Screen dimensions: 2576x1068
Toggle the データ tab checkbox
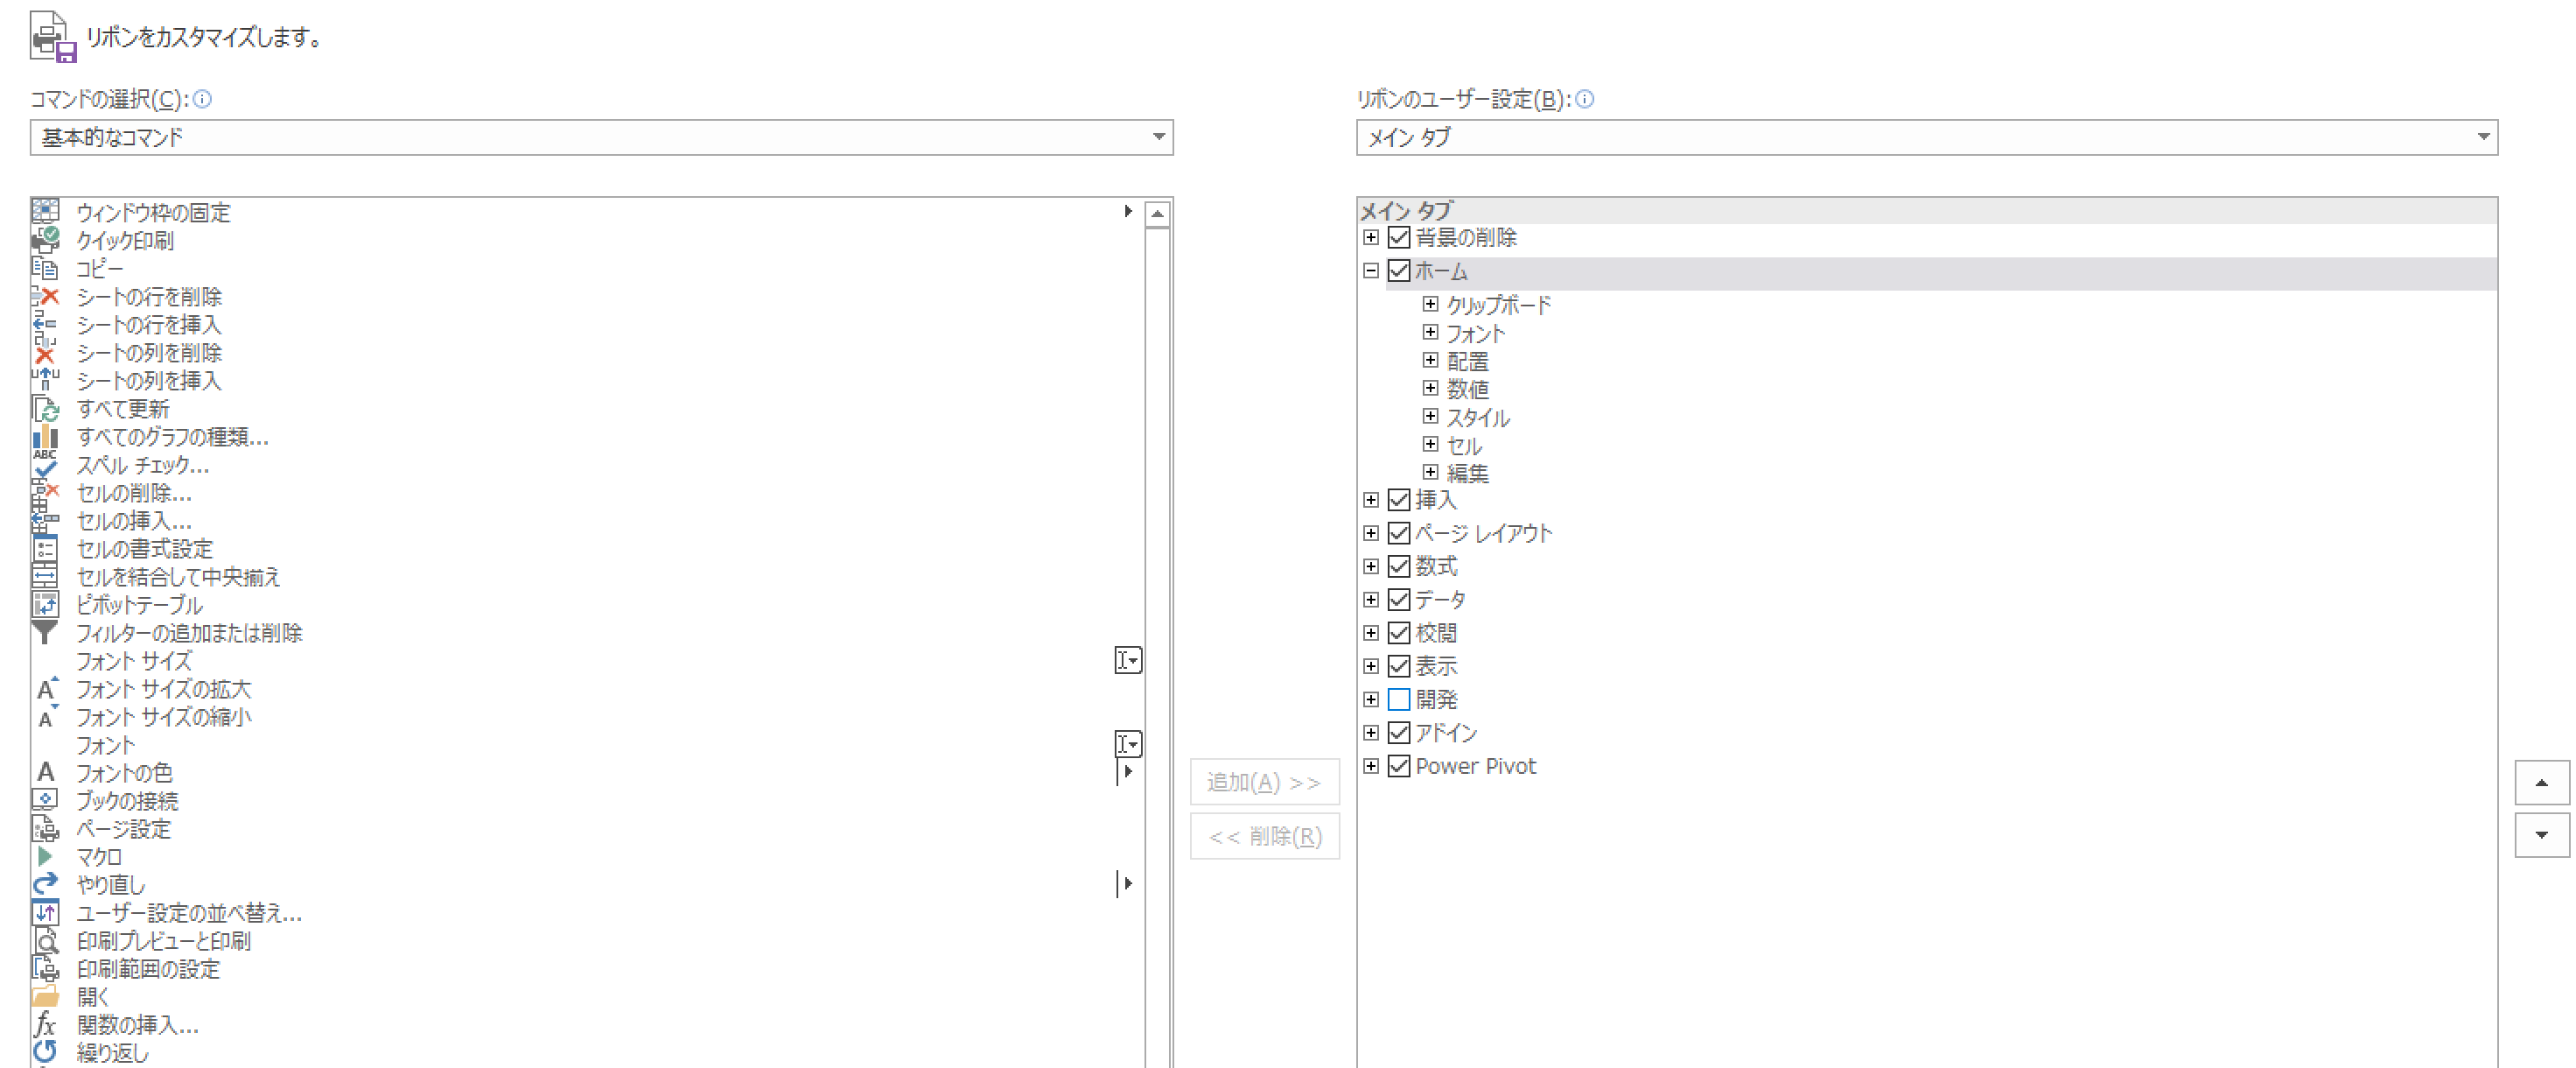click(1399, 600)
